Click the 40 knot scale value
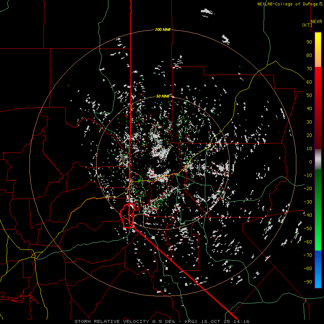The width and height of the screenshot is (324, 324). [x=309, y=108]
